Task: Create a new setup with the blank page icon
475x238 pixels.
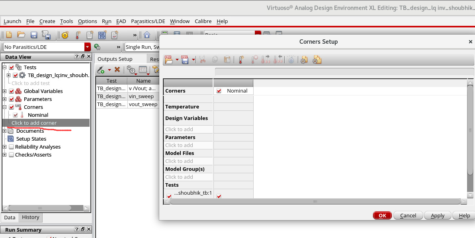Action: (9, 35)
